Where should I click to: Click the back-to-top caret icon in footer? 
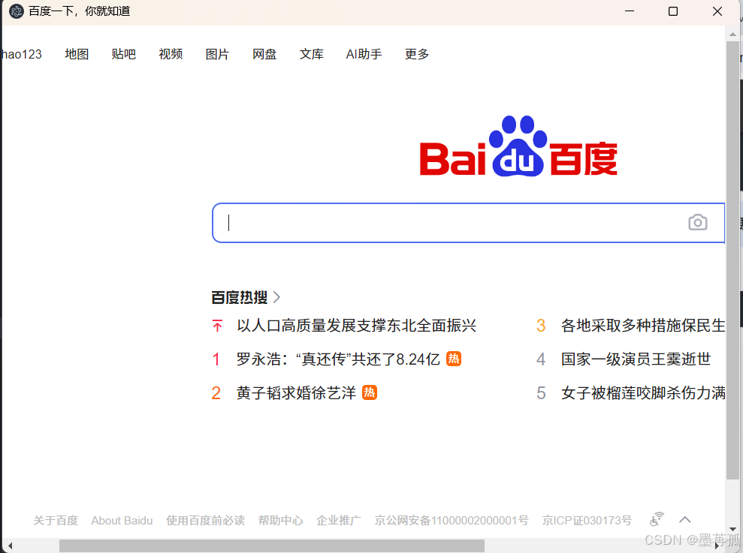click(x=684, y=519)
